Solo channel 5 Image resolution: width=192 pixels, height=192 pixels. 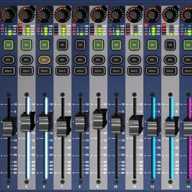pyautogui.click(x=26, y=71)
